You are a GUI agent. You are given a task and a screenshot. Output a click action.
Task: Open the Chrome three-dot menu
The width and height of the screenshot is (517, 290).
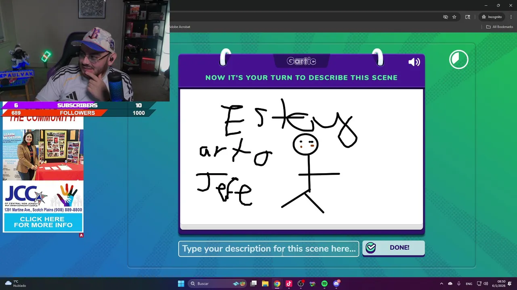click(511, 17)
